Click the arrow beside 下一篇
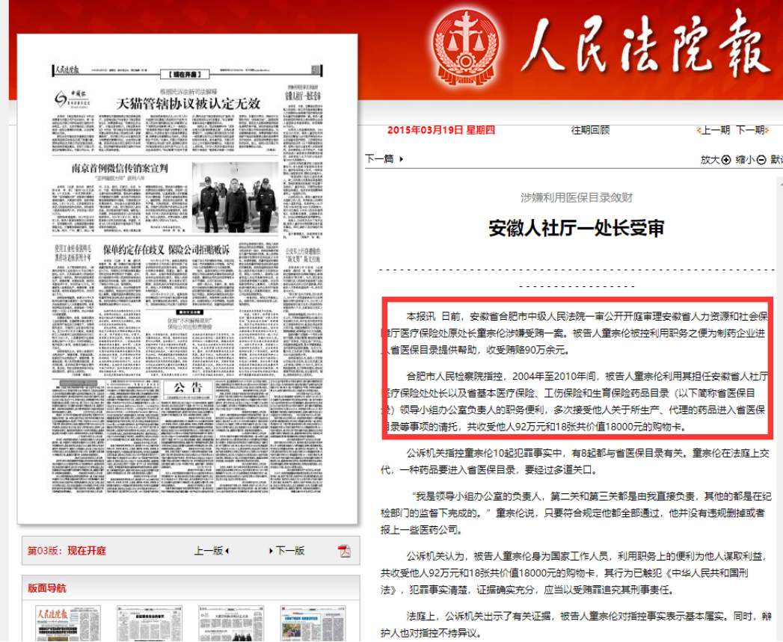This screenshot has height=642, width=783. pos(402,158)
